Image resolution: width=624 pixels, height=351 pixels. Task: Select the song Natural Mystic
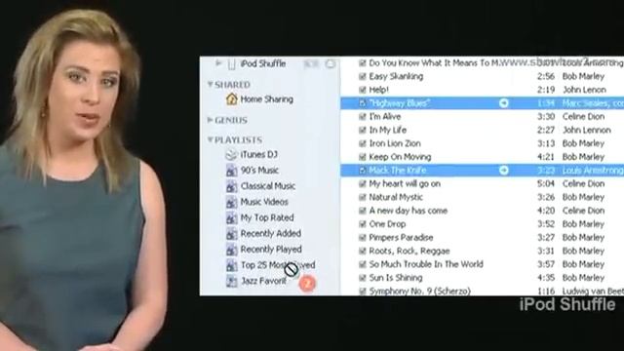(396, 197)
